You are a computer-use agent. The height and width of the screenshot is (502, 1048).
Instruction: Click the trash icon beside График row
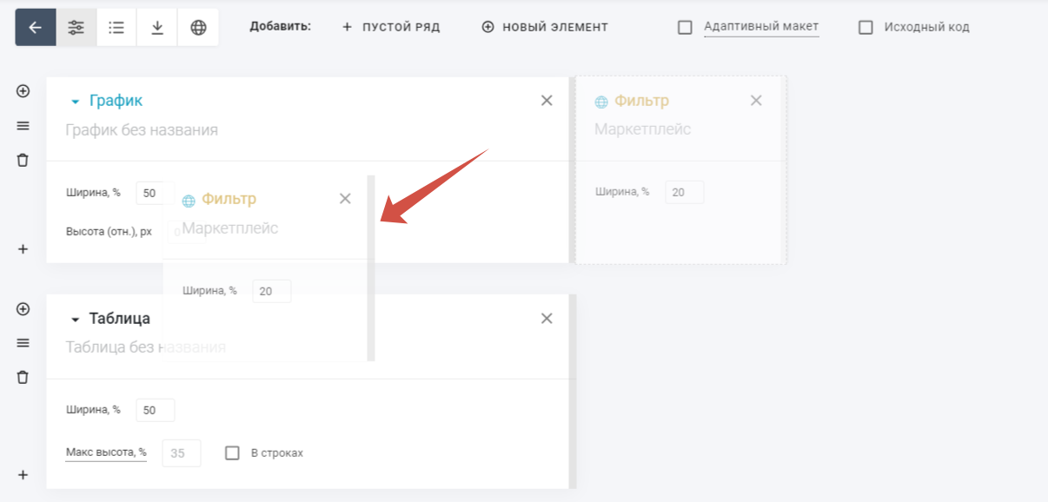[23, 160]
